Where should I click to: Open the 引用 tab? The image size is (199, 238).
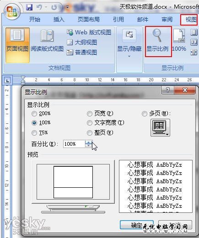118,20
